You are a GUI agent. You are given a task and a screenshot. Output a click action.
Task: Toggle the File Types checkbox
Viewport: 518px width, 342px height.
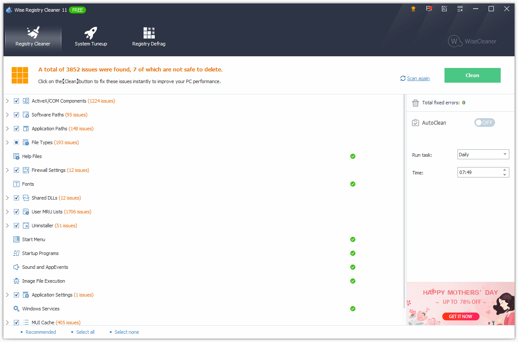(16, 142)
